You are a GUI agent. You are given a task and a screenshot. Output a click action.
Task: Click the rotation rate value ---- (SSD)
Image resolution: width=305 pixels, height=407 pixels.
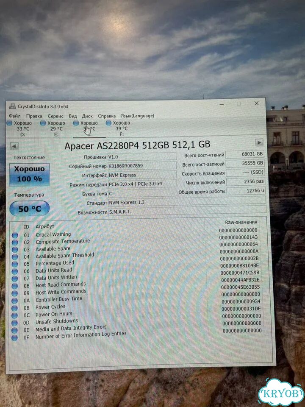[x=245, y=173]
